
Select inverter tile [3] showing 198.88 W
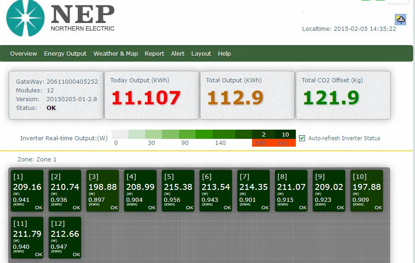click(x=103, y=191)
